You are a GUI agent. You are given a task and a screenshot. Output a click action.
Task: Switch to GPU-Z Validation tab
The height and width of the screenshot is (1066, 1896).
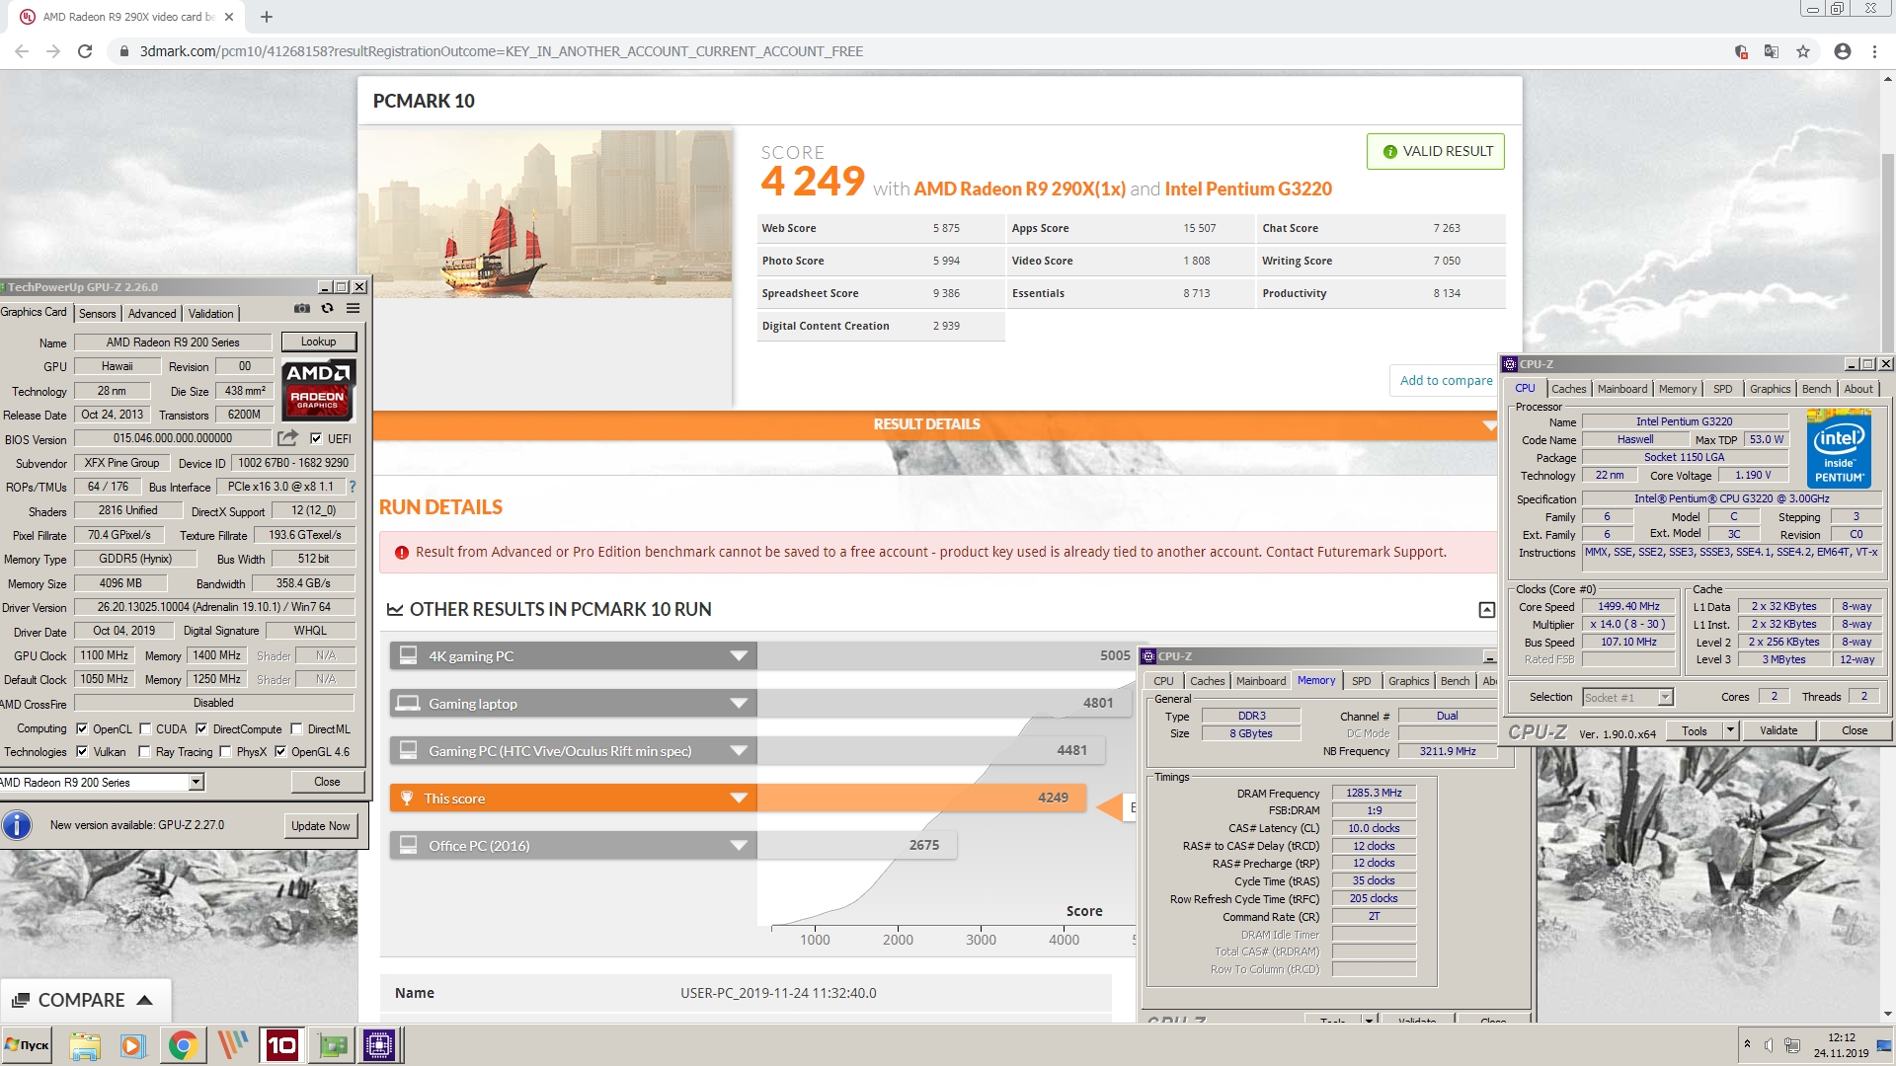click(211, 313)
